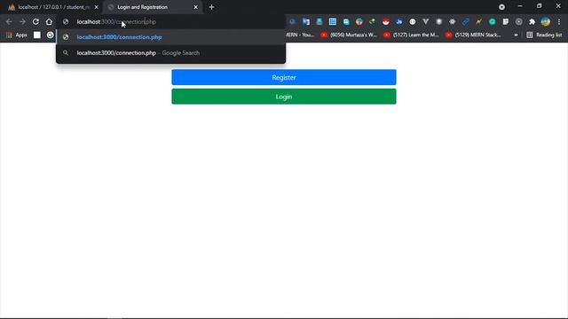Click the circled down-arrow icon in title bar
Viewport: 568px width, 319px height.
501,7
